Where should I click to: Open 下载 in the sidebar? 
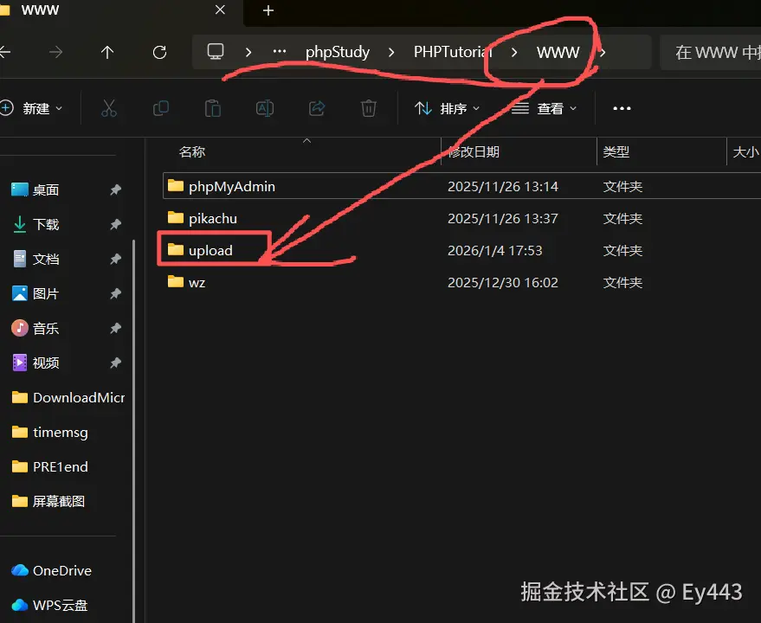point(46,224)
